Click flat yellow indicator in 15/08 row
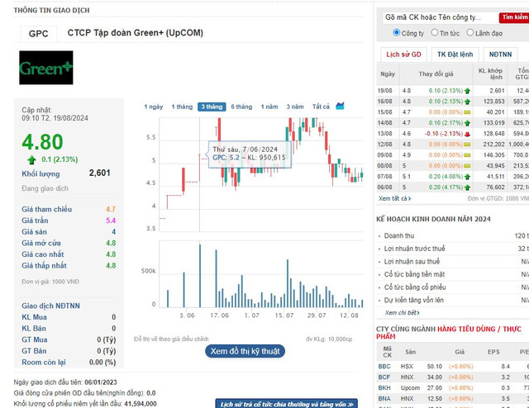This screenshot has height=408, width=529. [467, 112]
